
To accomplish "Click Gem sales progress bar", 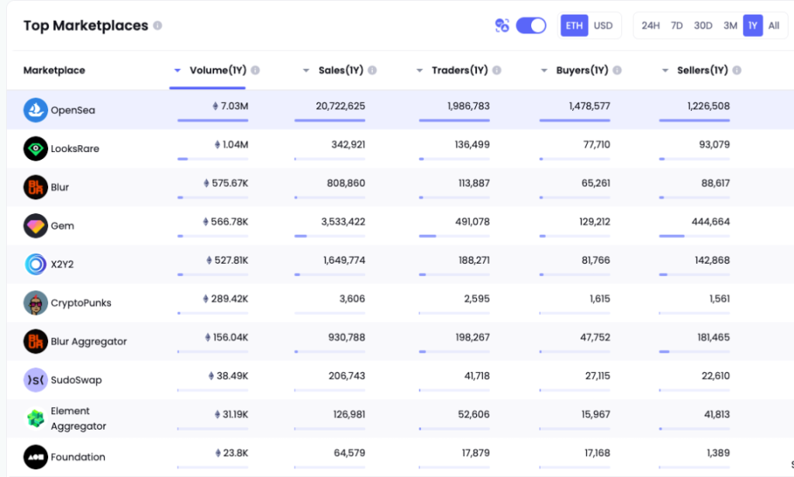I will (x=330, y=236).
